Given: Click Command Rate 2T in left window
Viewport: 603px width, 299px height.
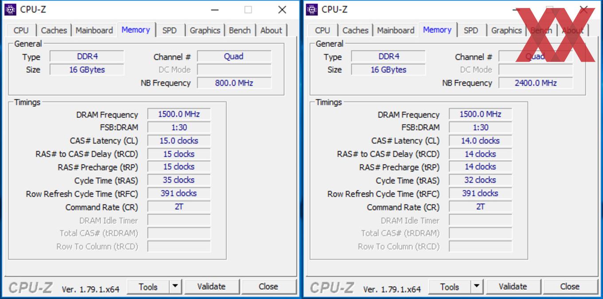Looking at the screenshot, I should tap(179, 207).
